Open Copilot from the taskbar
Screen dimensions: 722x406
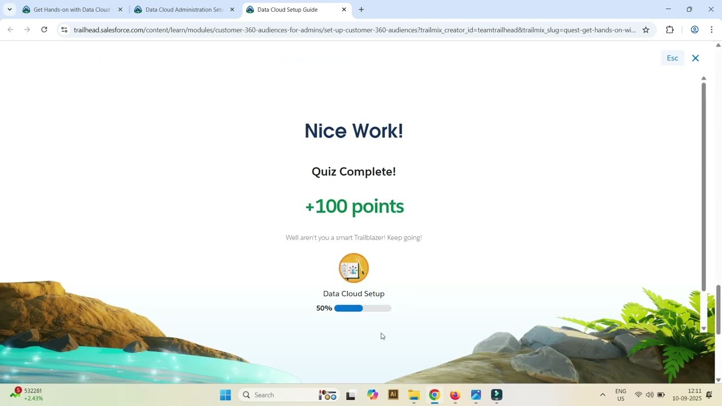(372, 395)
